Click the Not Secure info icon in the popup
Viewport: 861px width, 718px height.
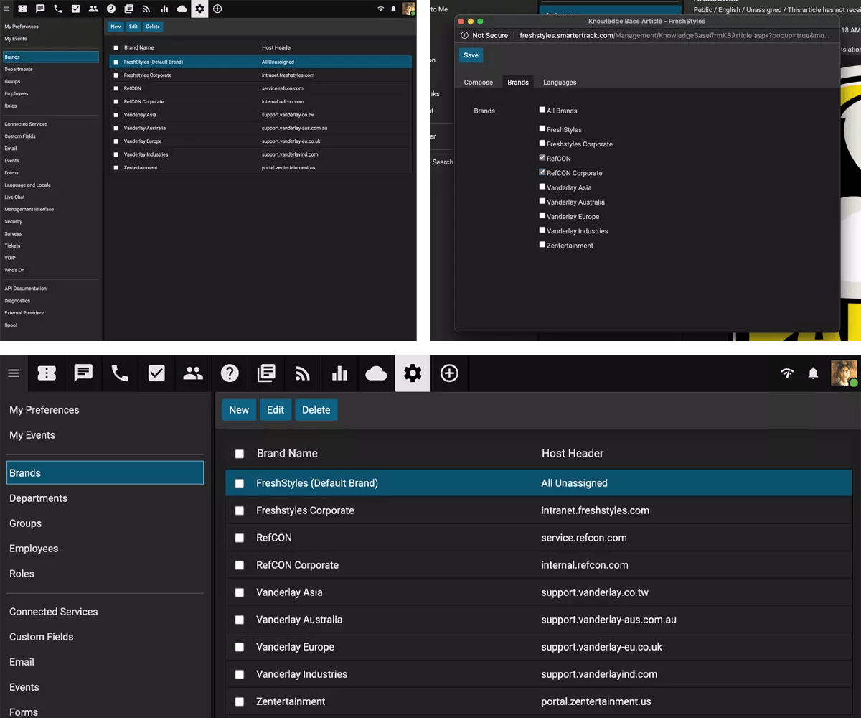point(464,35)
